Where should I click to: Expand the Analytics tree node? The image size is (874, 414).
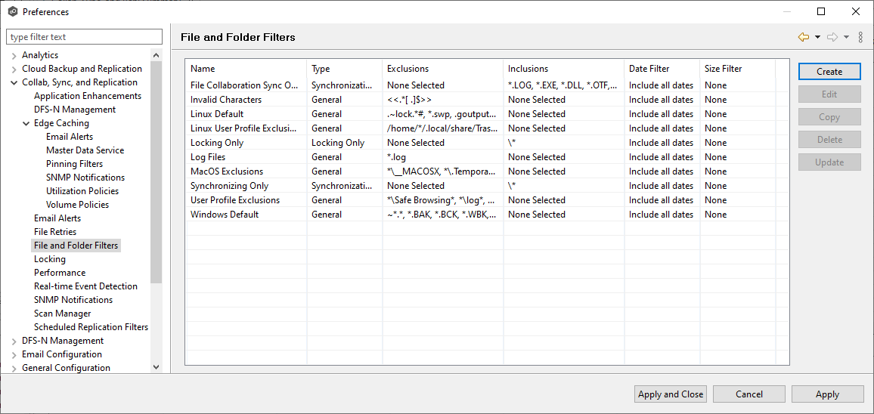(x=14, y=56)
